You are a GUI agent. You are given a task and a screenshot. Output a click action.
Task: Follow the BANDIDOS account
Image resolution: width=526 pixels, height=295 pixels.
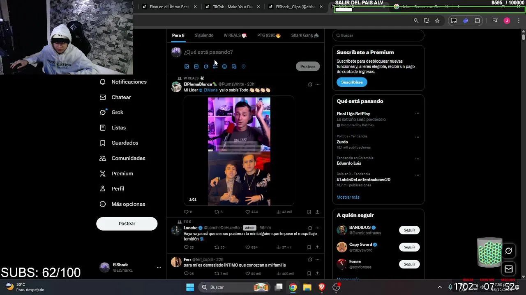(x=409, y=230)
